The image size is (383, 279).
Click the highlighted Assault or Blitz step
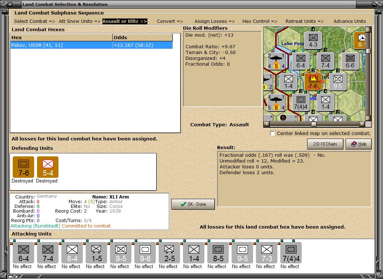click(125, 21)
